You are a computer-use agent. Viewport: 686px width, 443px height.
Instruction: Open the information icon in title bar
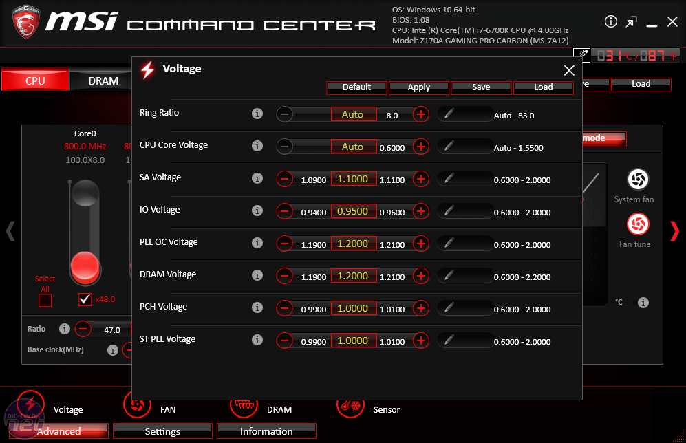(611, 21)
